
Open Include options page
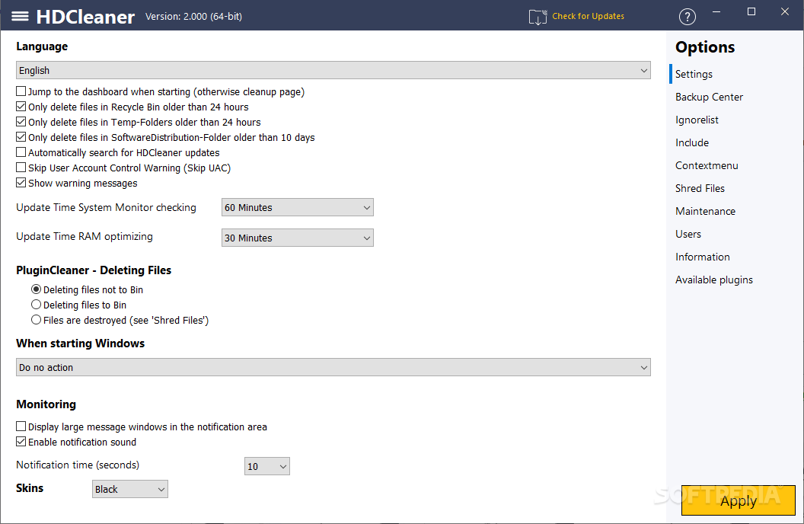692,142
